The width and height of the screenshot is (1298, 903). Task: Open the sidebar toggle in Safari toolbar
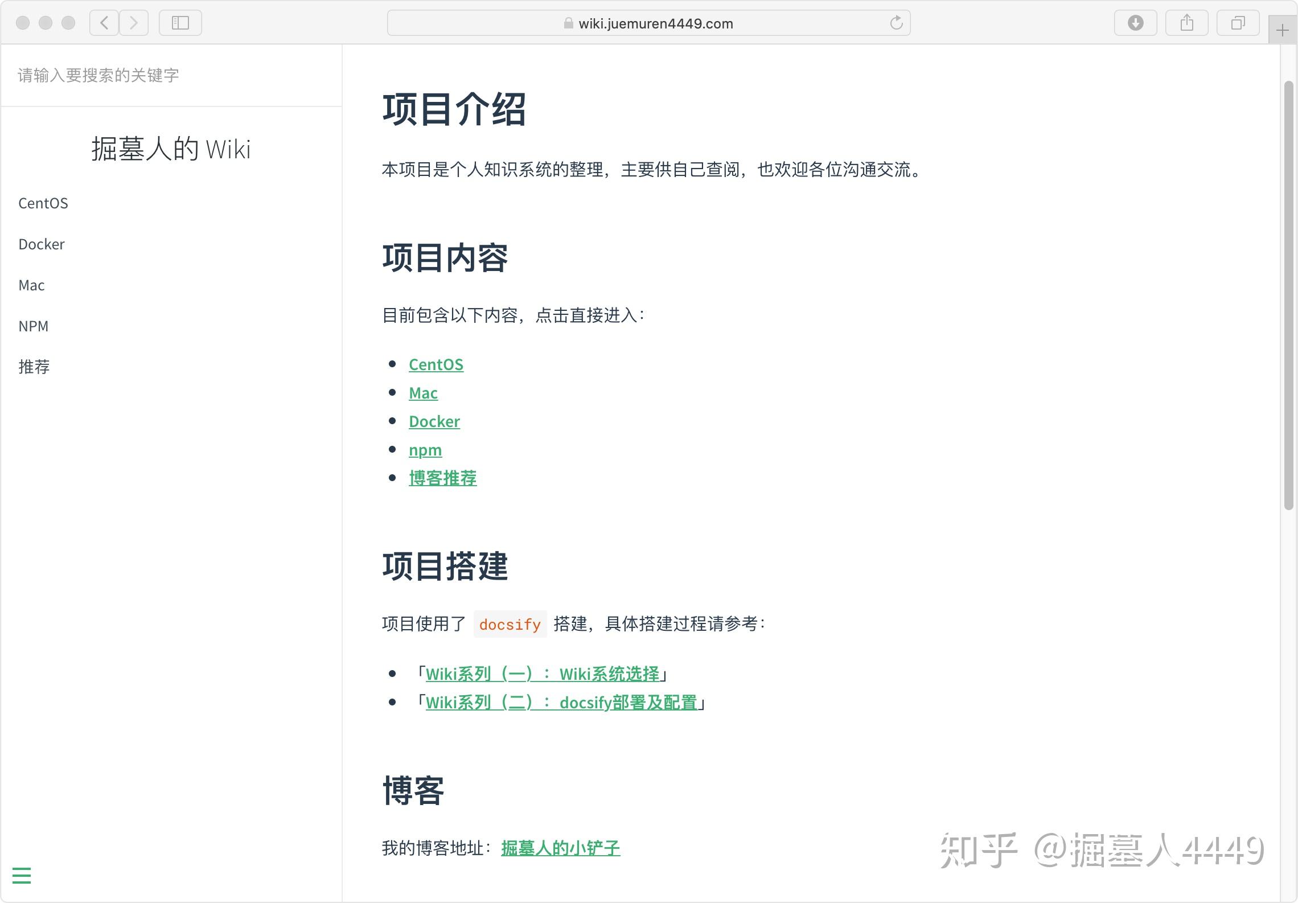click(180, 23)
